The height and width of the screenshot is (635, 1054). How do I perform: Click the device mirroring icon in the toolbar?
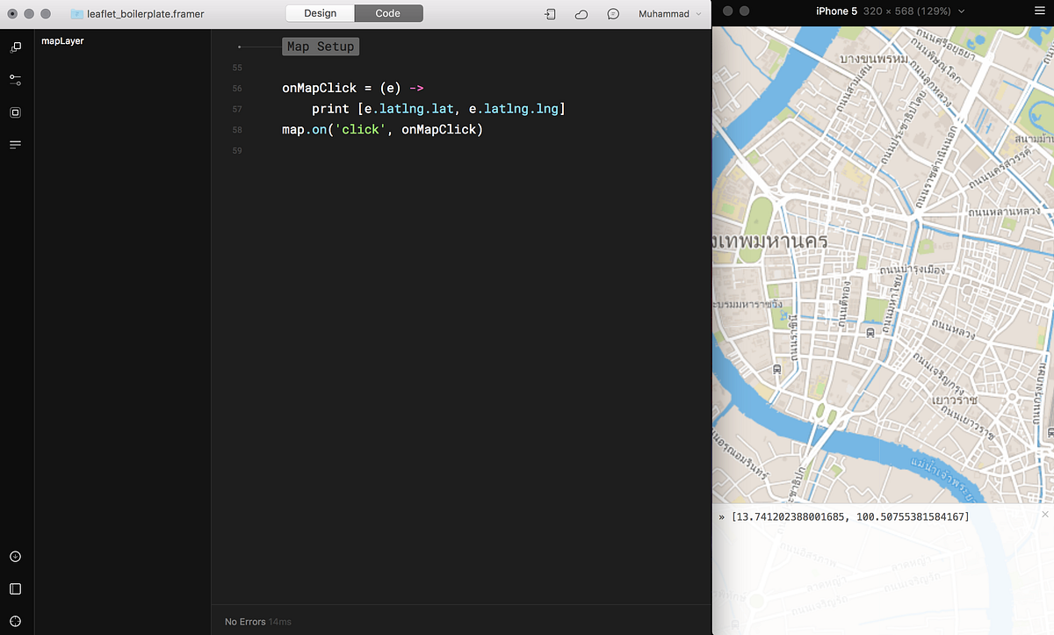(549, 13)
